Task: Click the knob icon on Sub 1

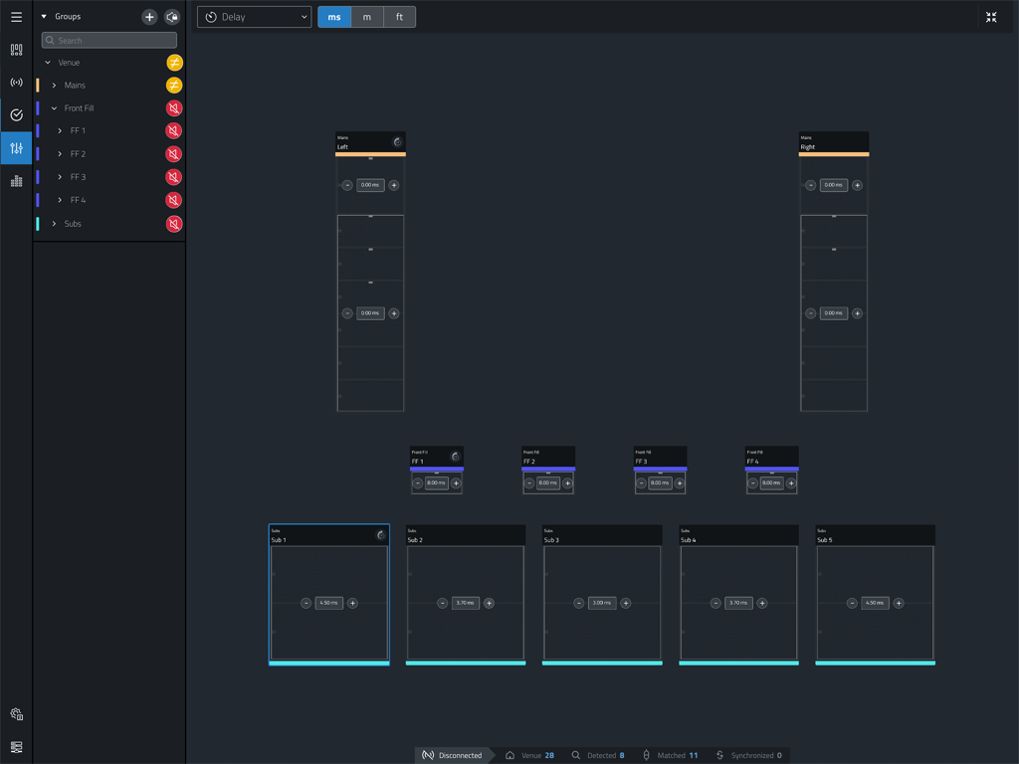Action: [380, 535]
